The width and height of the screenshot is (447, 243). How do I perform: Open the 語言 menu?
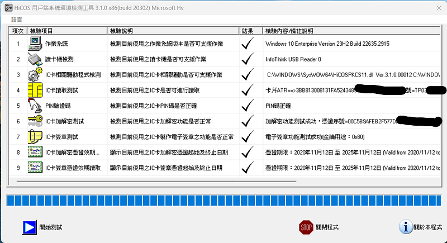coord(17,20)
